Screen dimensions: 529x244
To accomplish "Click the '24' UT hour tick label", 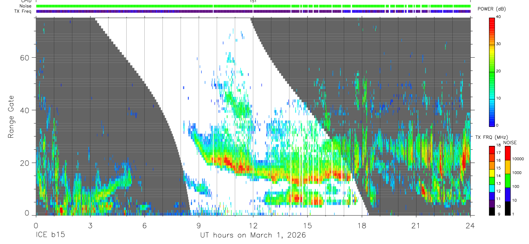I will pyautogui.click(x=470, y=225).
